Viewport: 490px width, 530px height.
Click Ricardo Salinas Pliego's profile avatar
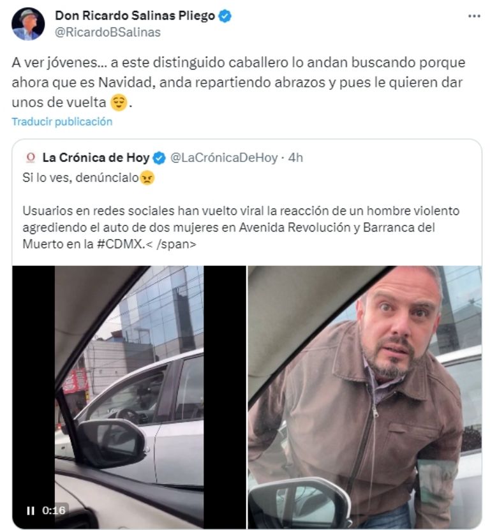pos(27,24)
